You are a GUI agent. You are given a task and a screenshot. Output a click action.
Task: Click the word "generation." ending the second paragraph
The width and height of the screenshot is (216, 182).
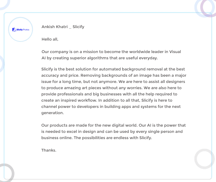click(x=53, y=113)
